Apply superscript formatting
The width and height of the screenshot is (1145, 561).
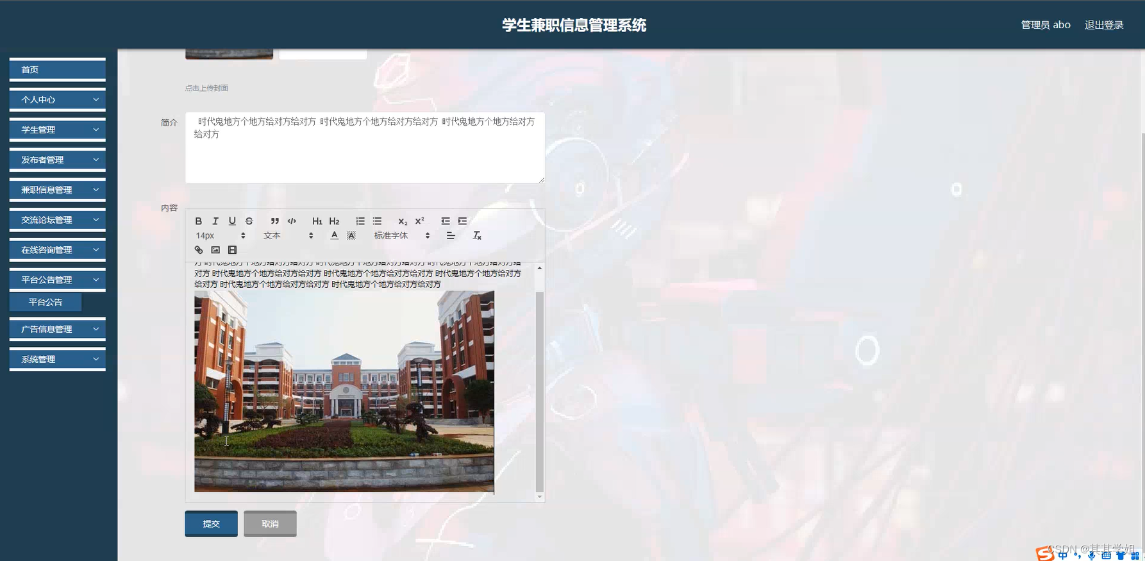point(420,221)
